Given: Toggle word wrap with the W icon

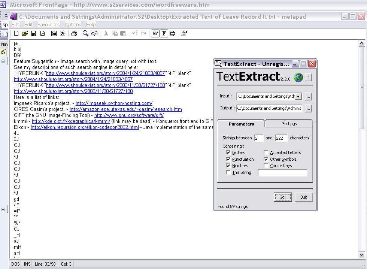Looking at the screenshot, I should click(x=155, y=33).
